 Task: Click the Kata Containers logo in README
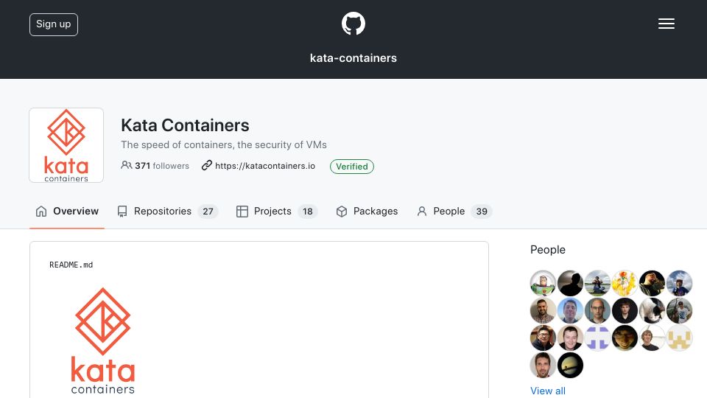point(103,341)
